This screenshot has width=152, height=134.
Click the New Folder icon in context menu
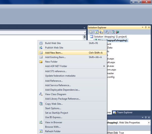pyautogui.click(x=41, y=62)
